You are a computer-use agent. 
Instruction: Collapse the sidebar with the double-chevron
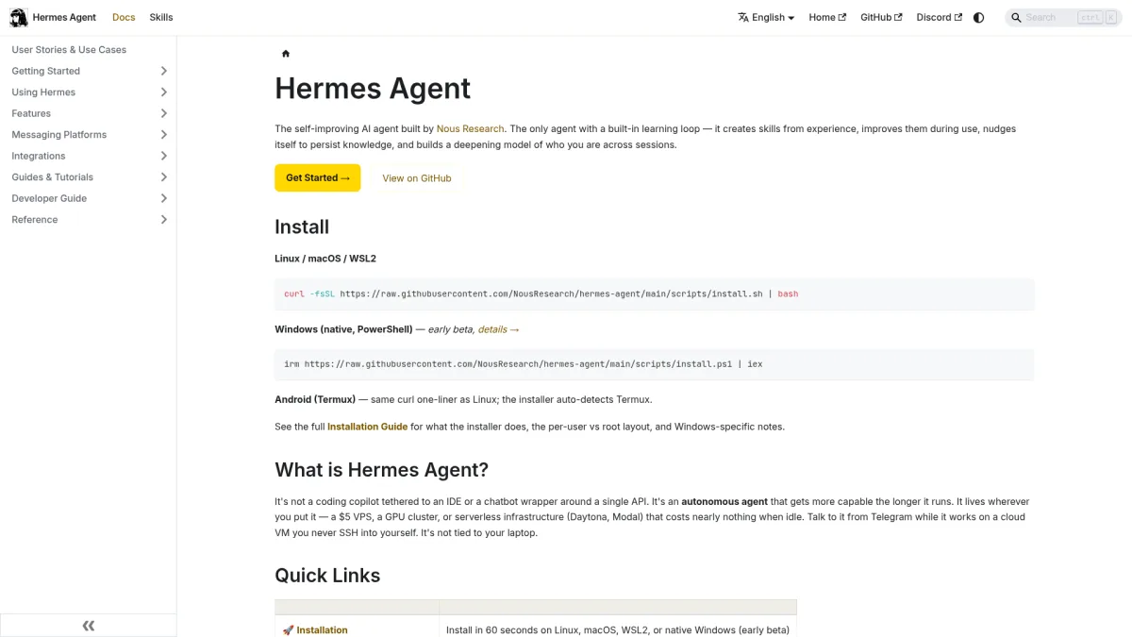click(x=89, y=626)
